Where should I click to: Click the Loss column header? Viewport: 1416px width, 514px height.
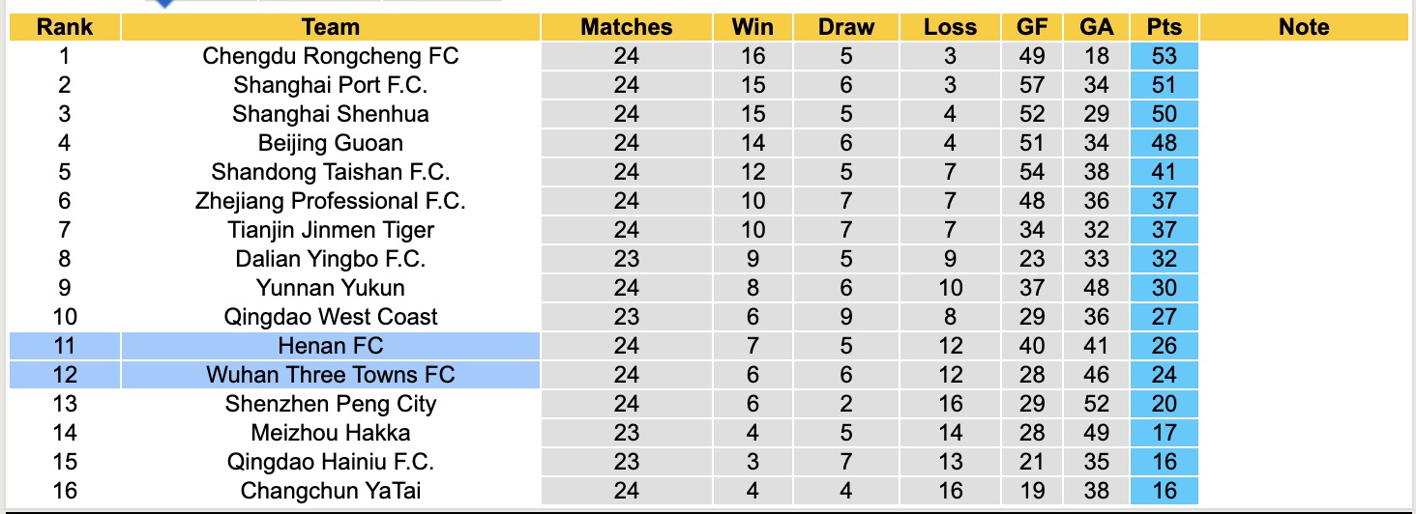[950, 27]
